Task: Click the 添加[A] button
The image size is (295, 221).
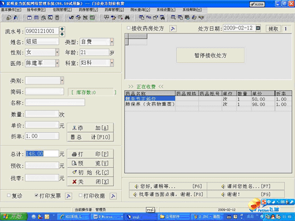Action: 90,128
